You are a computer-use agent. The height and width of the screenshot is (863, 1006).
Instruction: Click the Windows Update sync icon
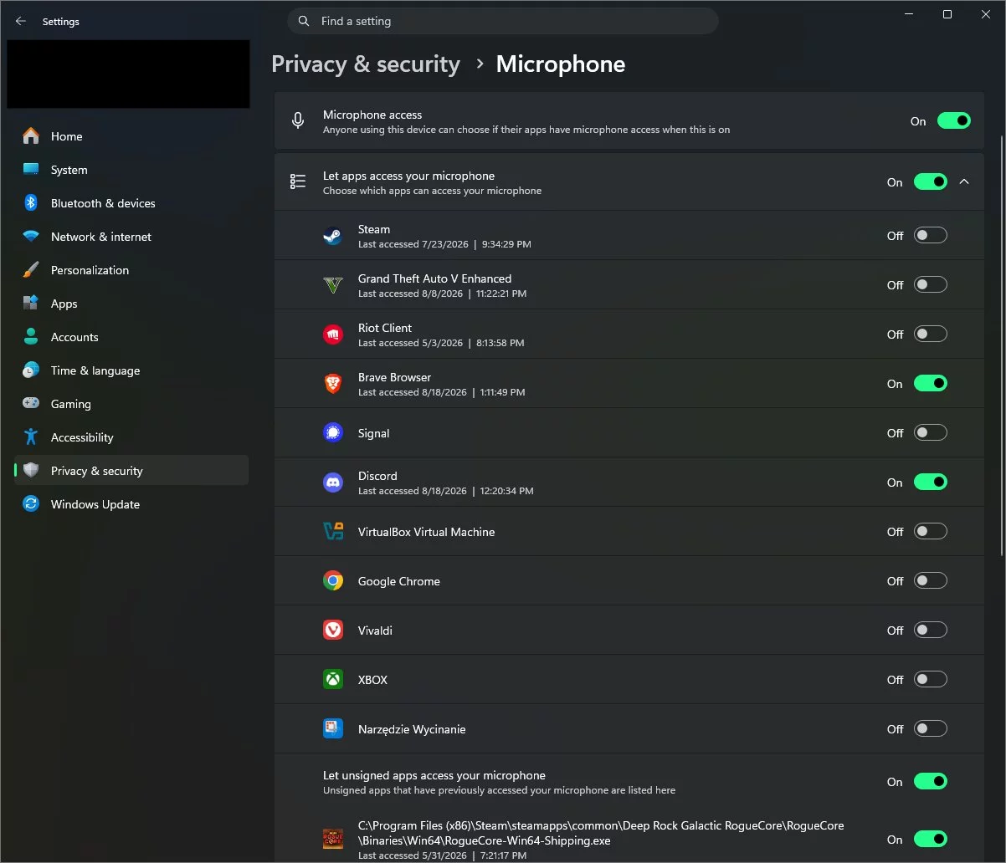tap(31, 504)
